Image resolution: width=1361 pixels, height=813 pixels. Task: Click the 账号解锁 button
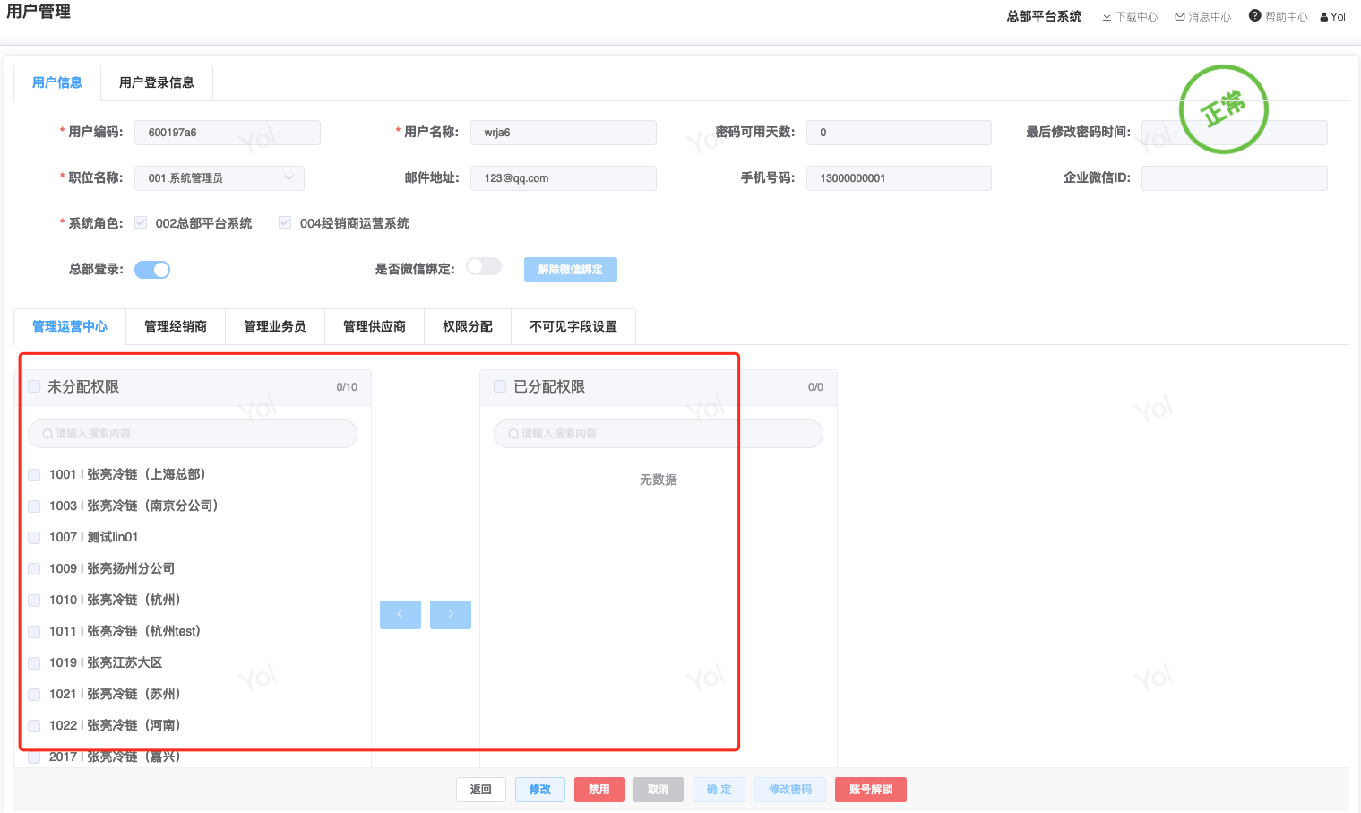871,790
